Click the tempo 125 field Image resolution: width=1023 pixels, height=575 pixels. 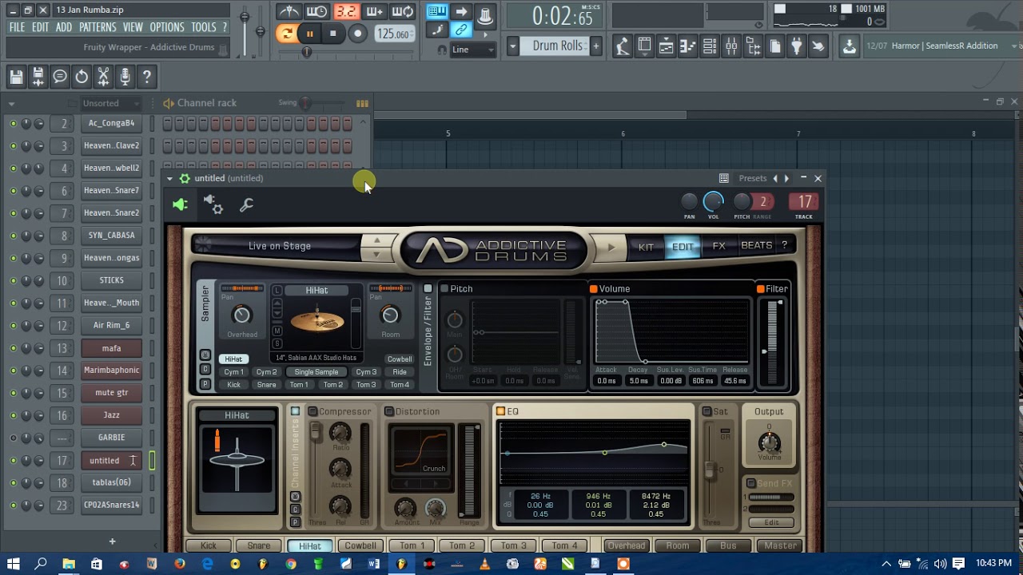point(393,34)
